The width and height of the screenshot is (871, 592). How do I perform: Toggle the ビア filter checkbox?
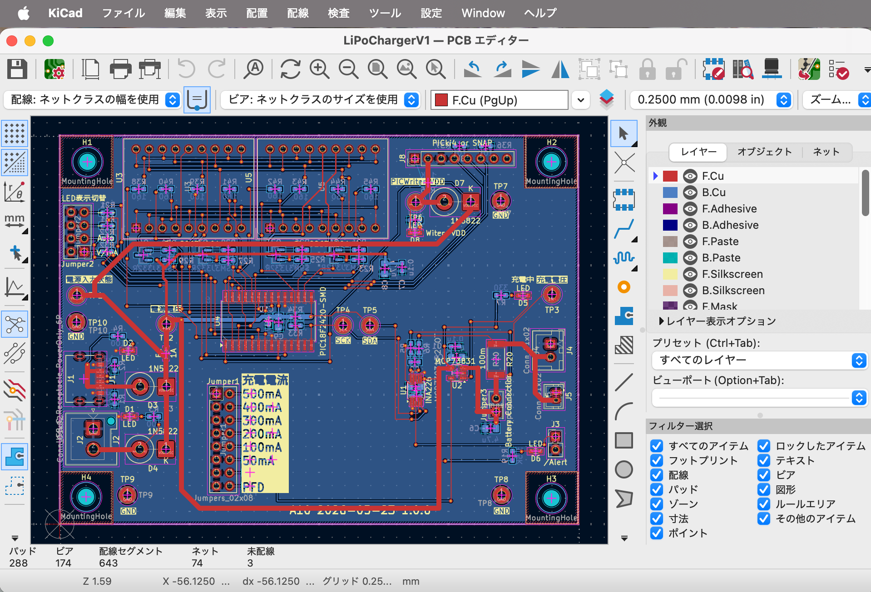click(764, 475)
